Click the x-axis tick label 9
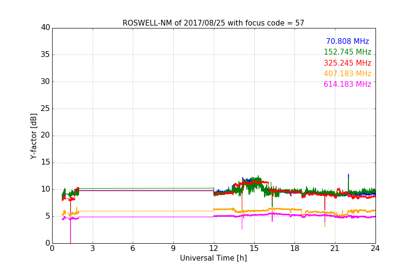 point(173,249)
